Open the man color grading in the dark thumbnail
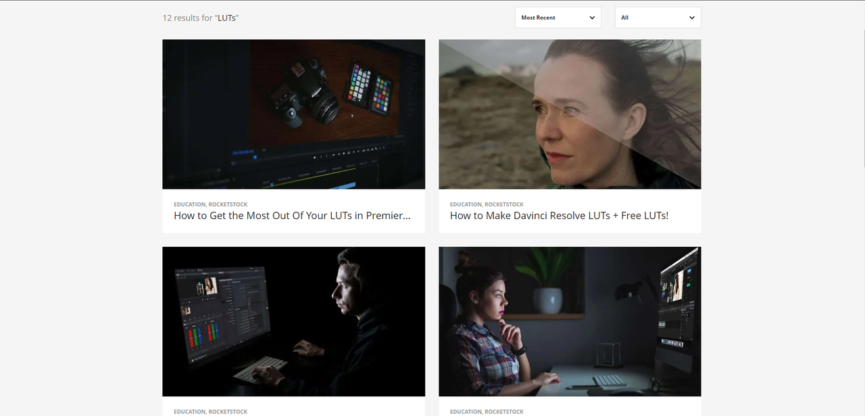 tap(293, 321)
